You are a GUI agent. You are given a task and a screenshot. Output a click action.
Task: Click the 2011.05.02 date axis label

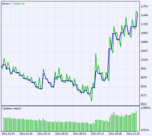tap(62, 134)
